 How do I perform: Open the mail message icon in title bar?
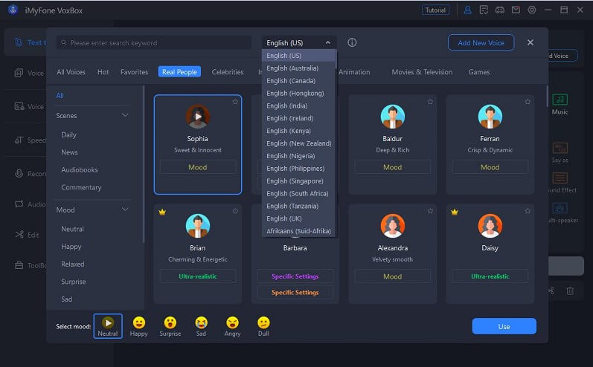pos(516,10)
